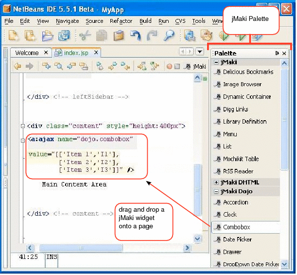This screenshot has width=297, height=275.
Task: Click the editor vertical scrollbar down arrow
Action: tap(197, 238)
